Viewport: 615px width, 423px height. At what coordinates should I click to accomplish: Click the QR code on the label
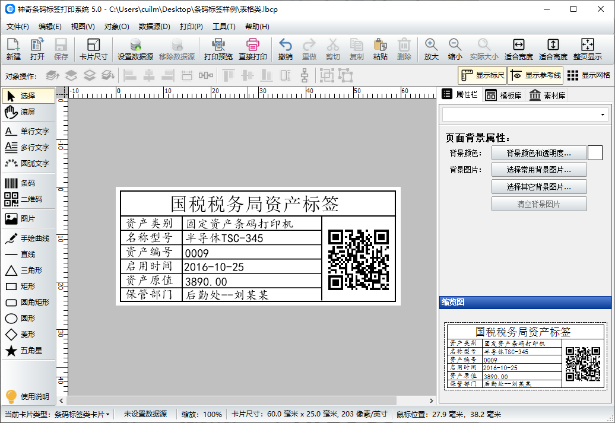point(358,259)
